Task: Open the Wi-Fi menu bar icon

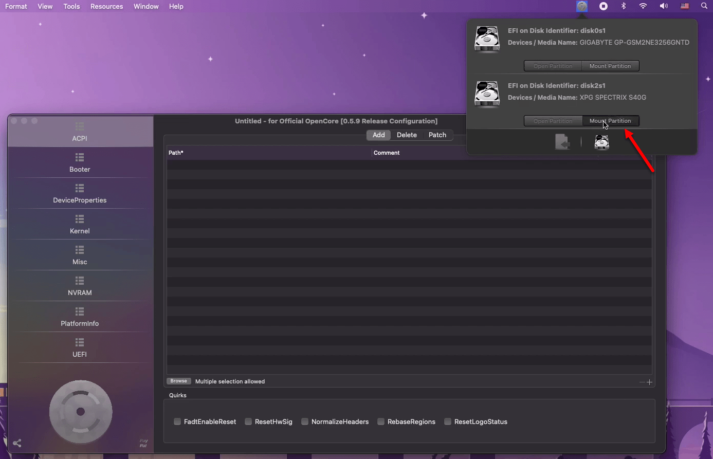Action: click(643, 6)
